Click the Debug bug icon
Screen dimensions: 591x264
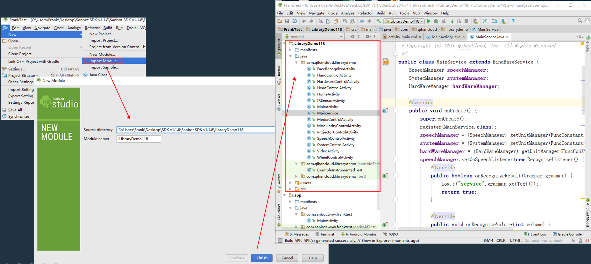[x=436, y=21]
